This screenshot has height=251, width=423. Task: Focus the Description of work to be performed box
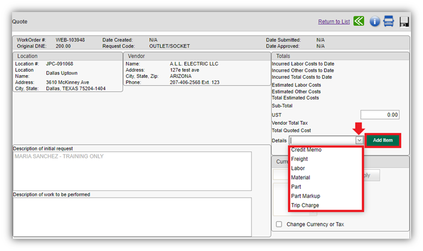(x=132, y=217)
